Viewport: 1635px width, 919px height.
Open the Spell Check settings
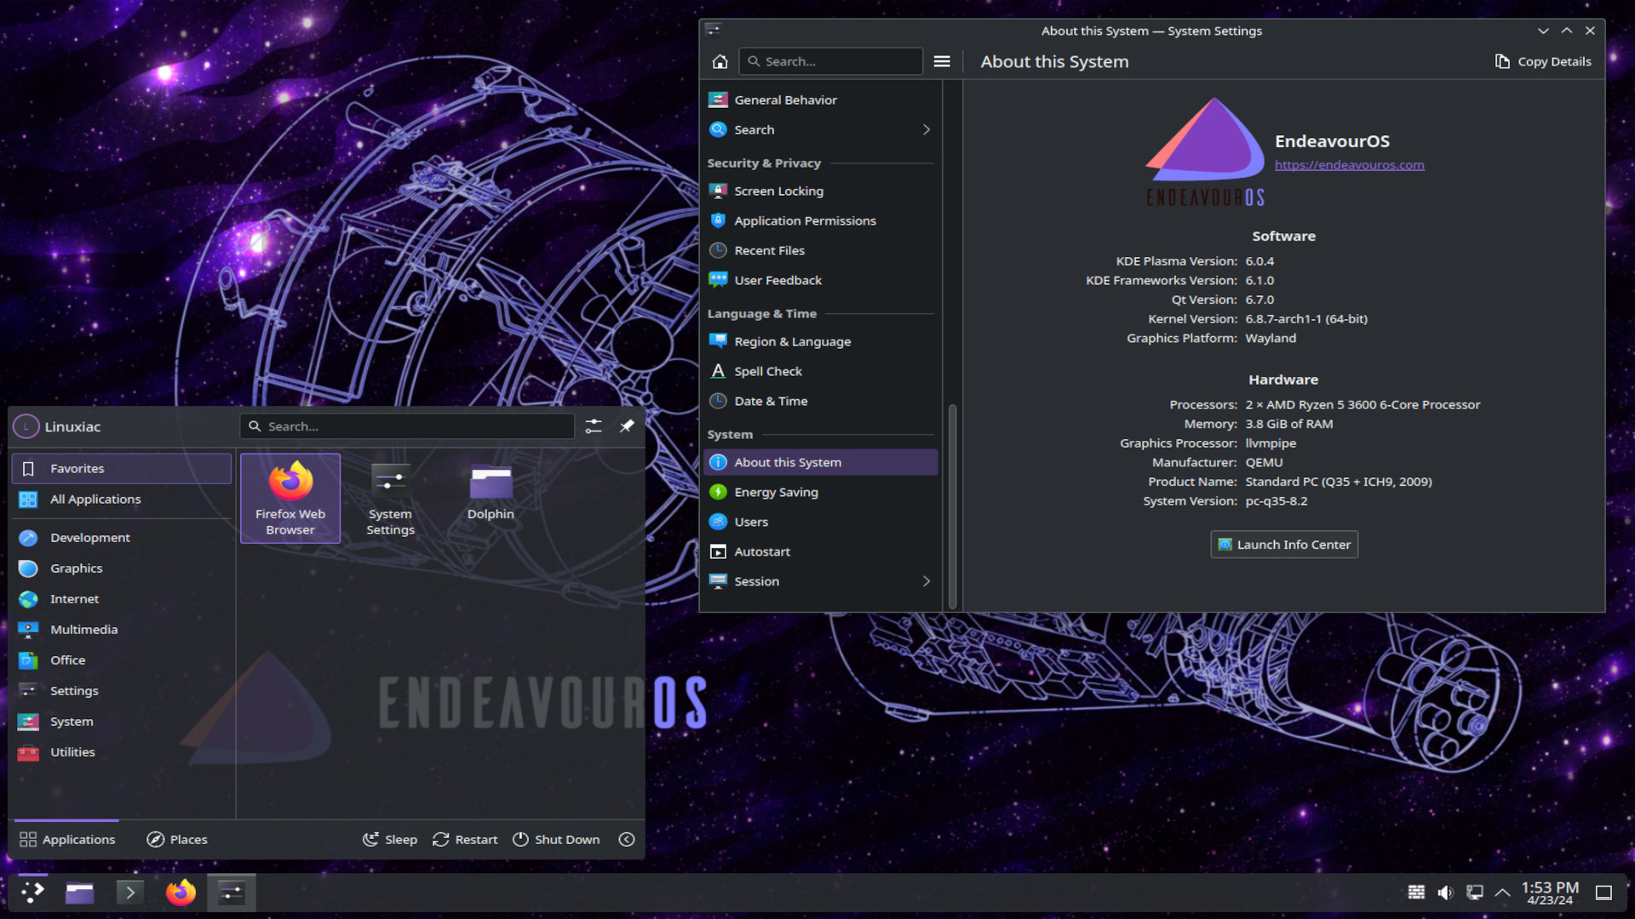(767, 371)
